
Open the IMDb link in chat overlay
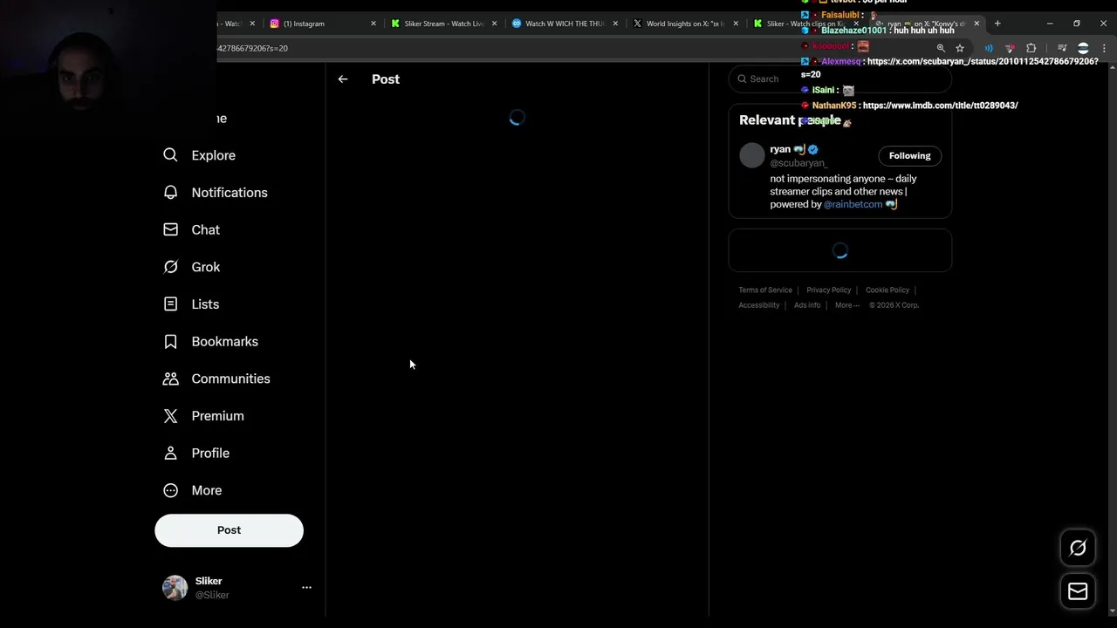click(x=940, y=106)
